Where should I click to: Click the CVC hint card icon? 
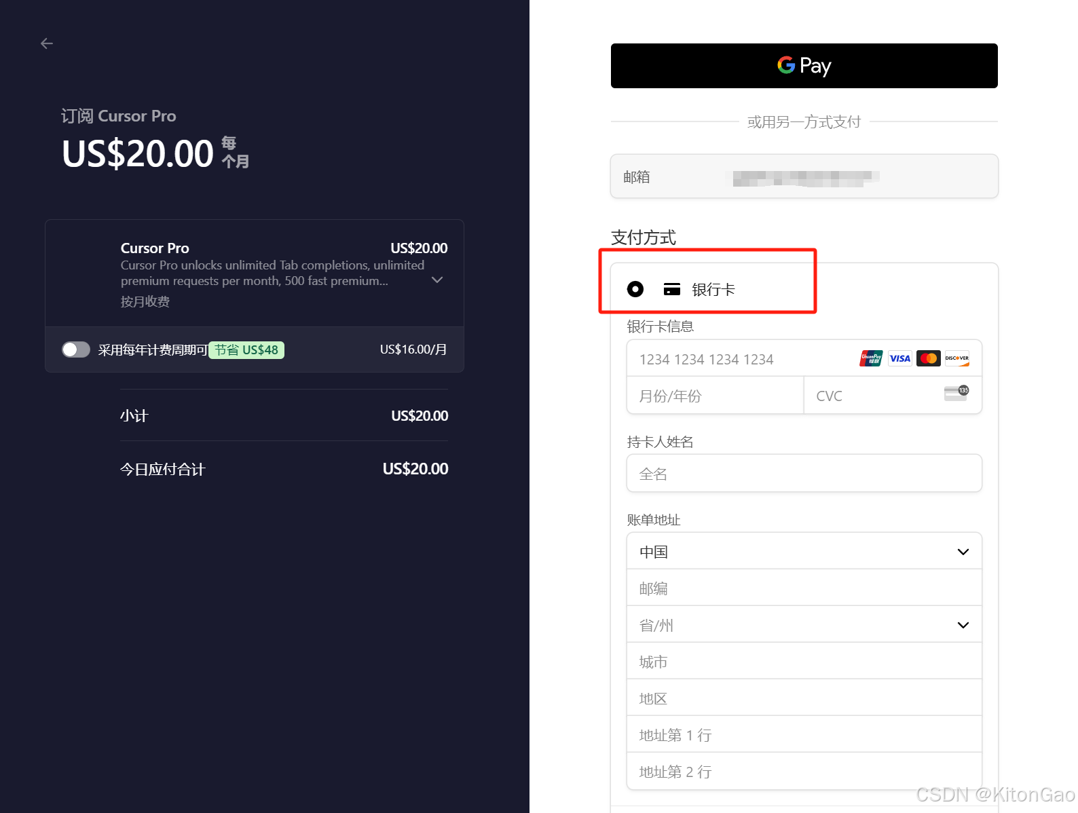point(956,393)
